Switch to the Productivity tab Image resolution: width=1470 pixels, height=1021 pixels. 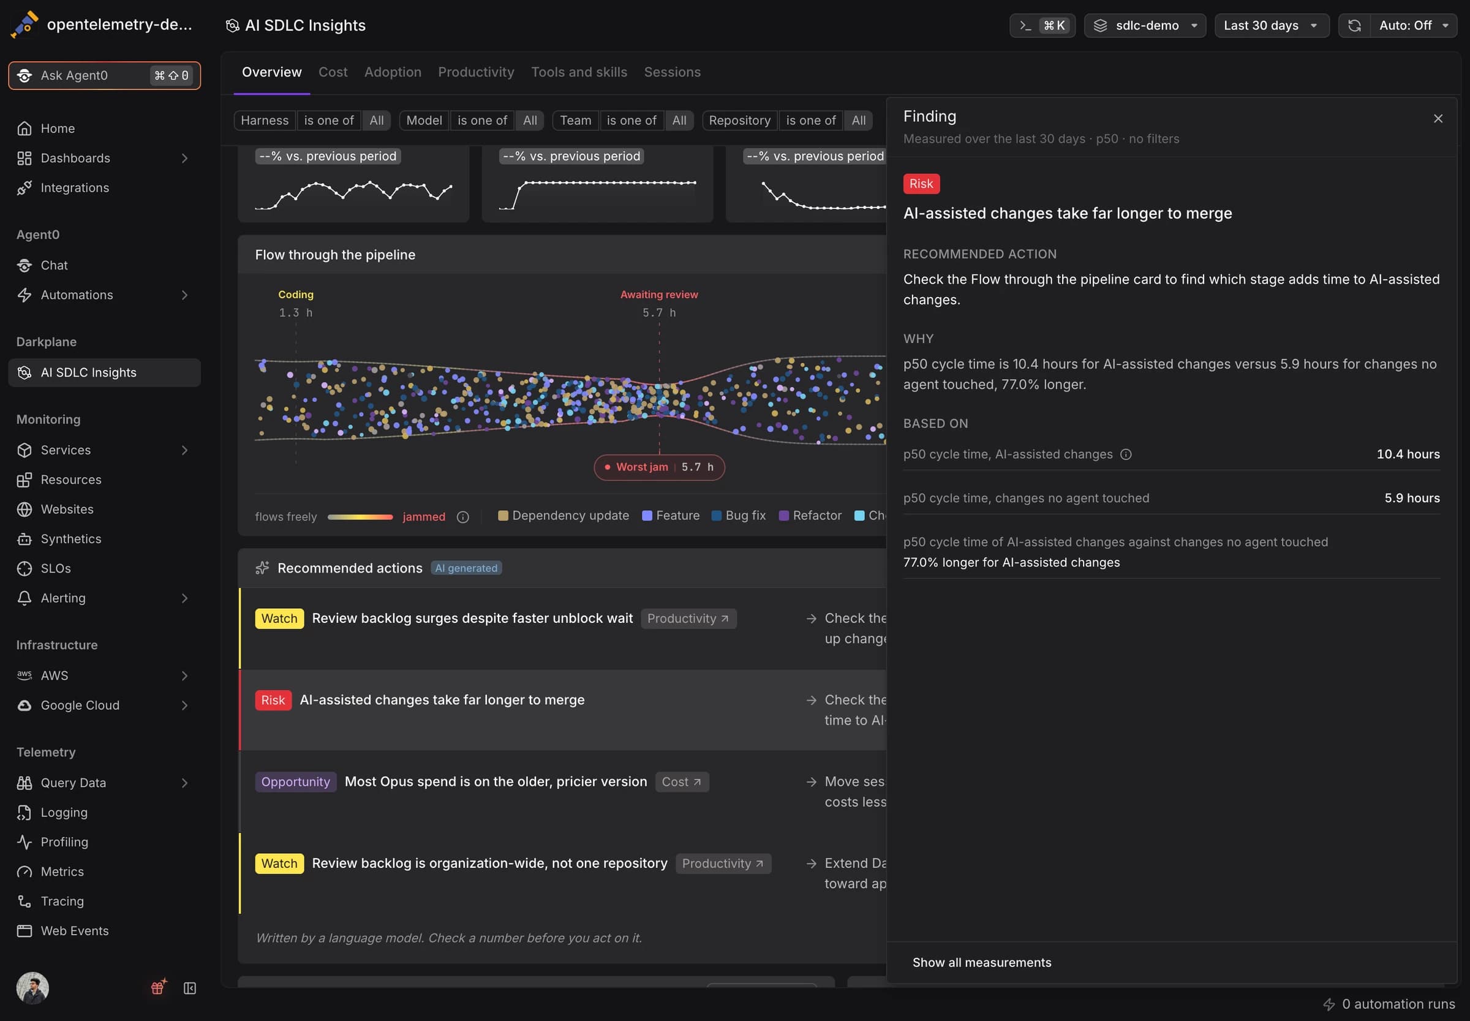click(x=476, y=72)
